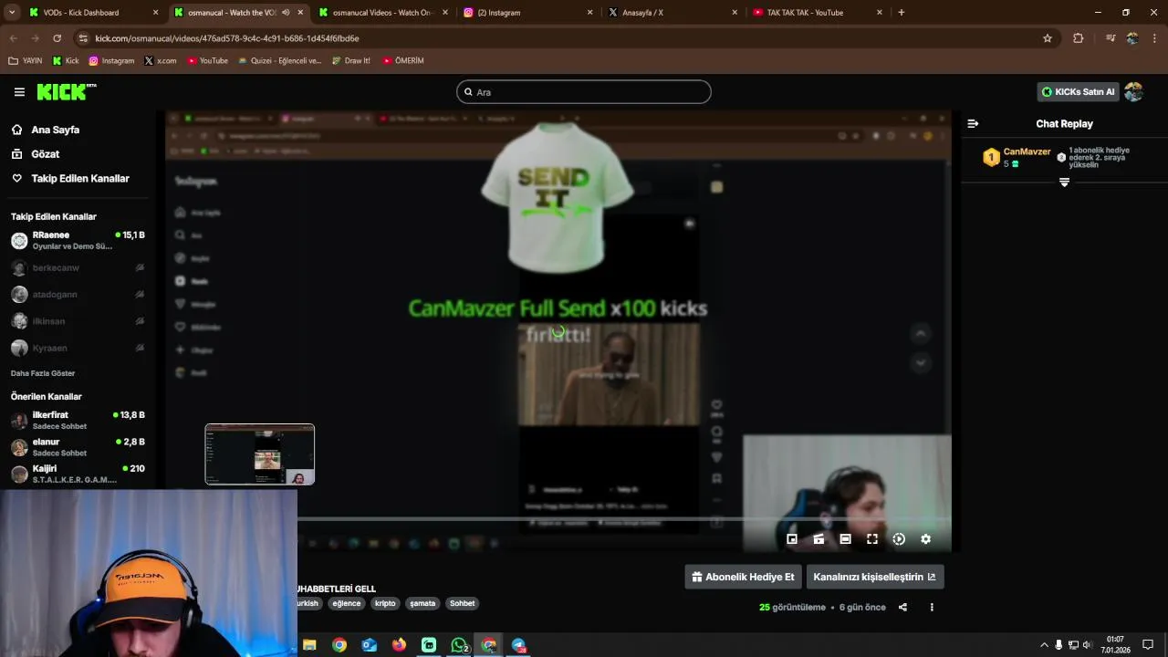Image resolution: width=1168 pixels, height=657 pixels.
Task: Go back in browser
Action: 14,38
